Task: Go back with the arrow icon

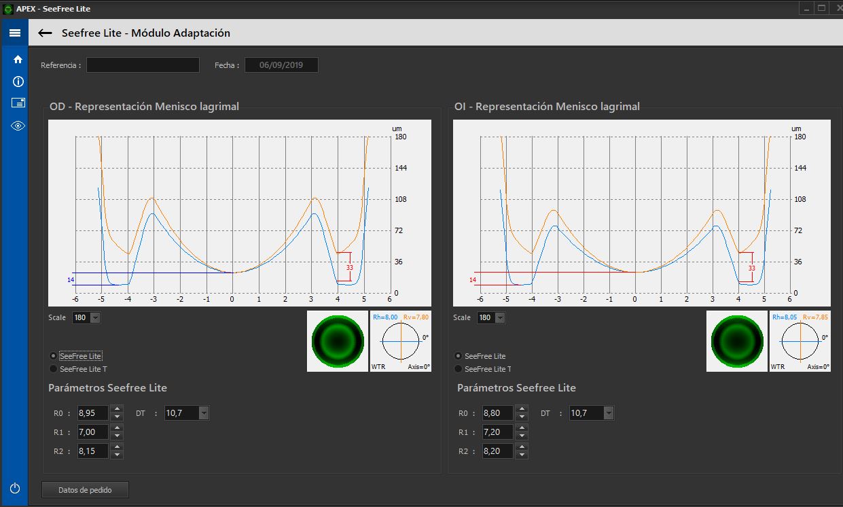Action: click(46, 33)
